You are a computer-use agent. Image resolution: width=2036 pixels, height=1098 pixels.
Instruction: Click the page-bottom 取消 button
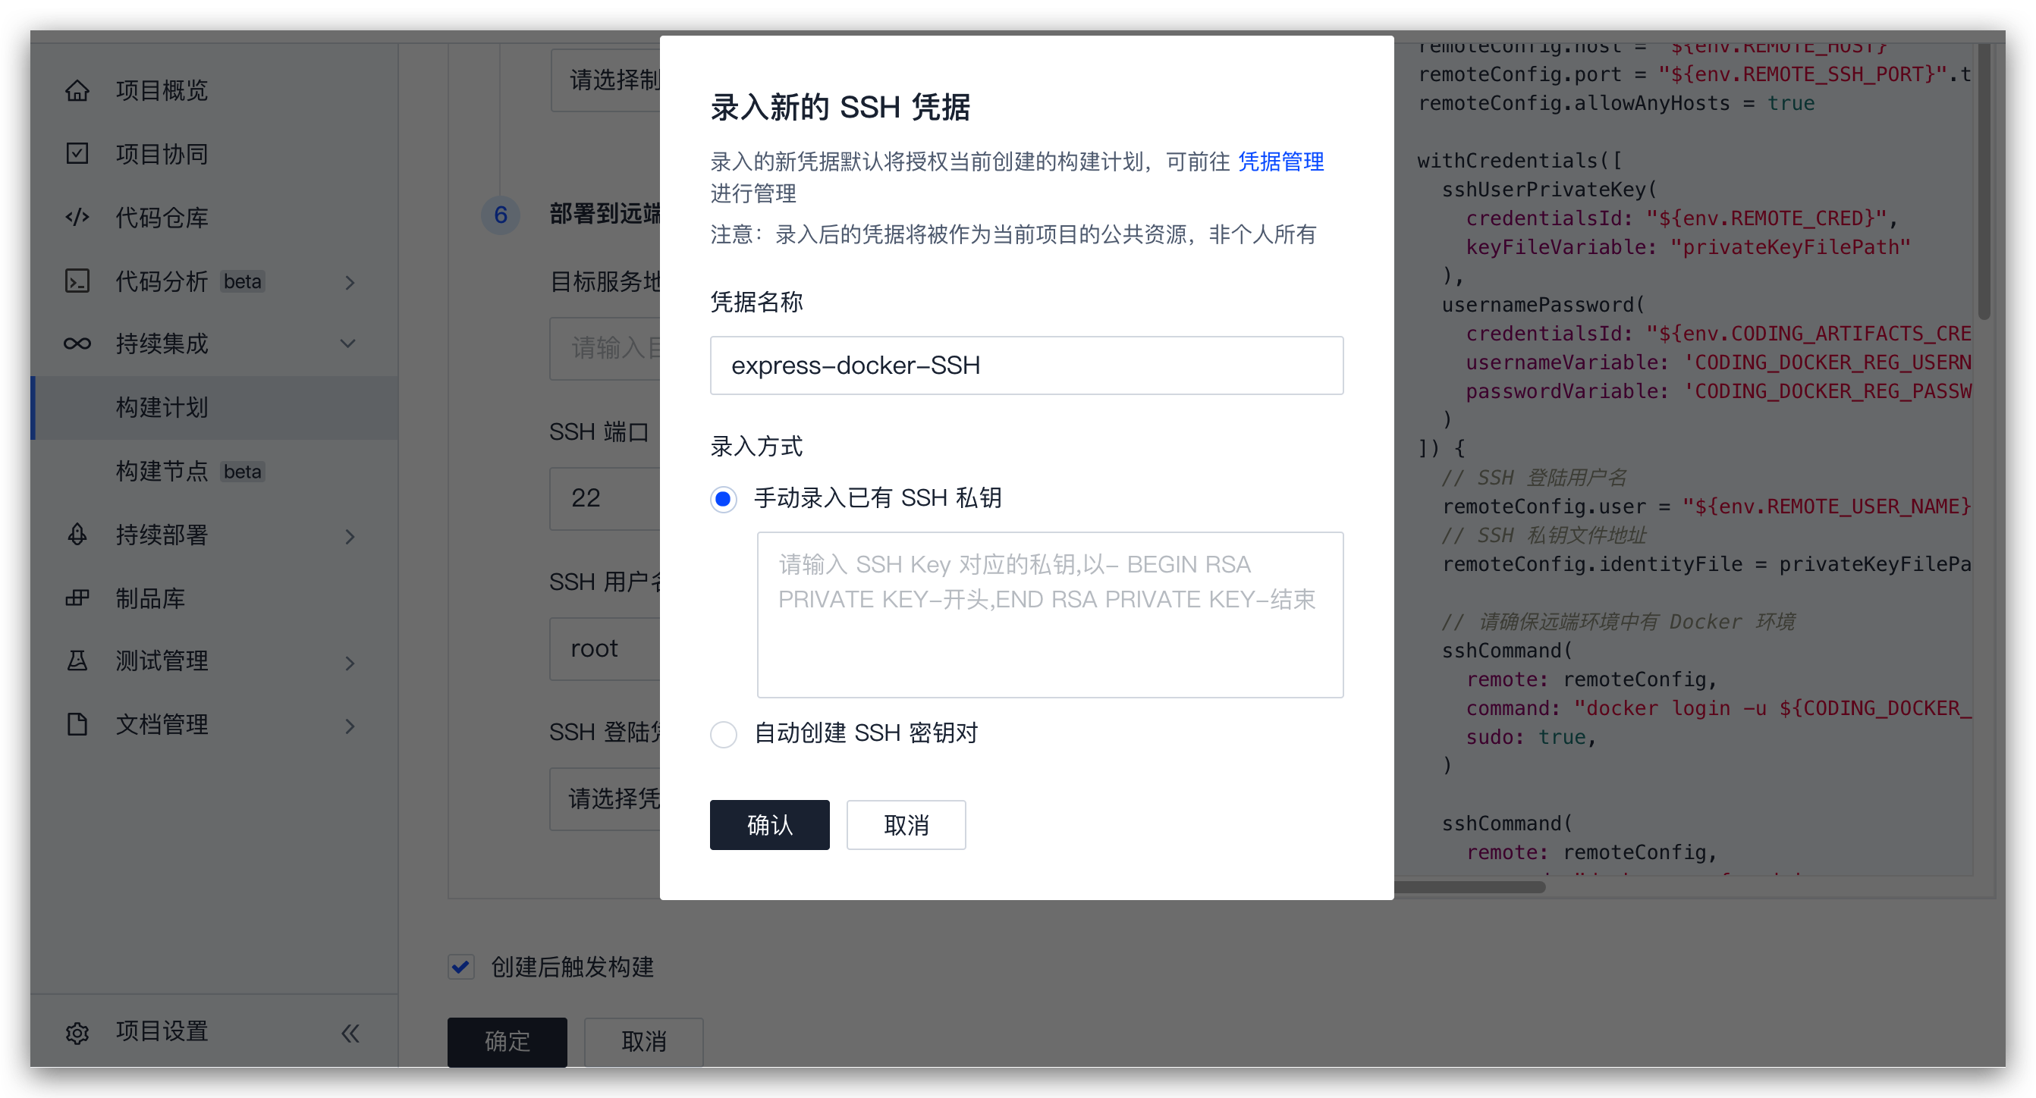[x=643, y=1041]
